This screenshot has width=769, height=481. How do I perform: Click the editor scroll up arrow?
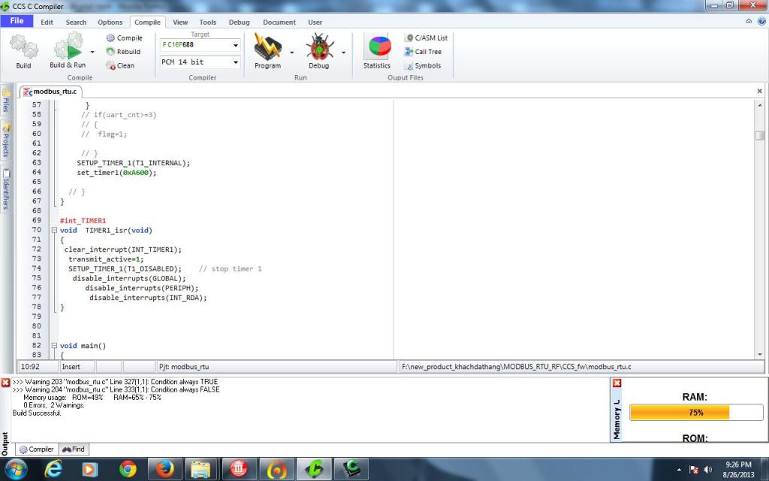point(760,105)
